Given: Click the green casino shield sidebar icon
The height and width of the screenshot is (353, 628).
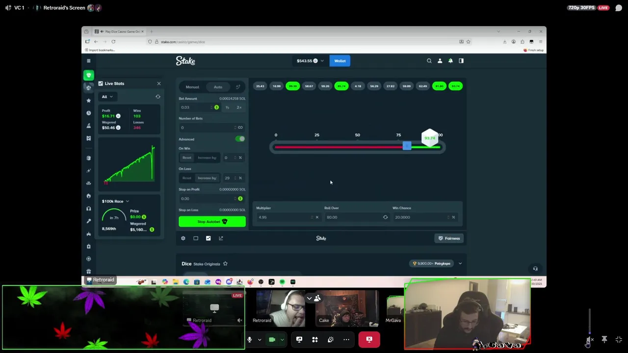Looking at the screenshot, I should pyautogui.click(x=88, y=75).
